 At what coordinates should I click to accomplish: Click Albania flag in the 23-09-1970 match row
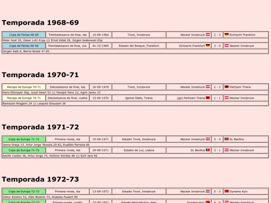coord(208,98)
